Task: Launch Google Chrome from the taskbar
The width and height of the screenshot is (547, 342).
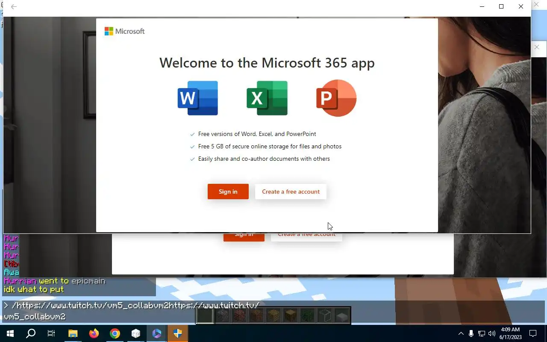Action: [115, 333]
